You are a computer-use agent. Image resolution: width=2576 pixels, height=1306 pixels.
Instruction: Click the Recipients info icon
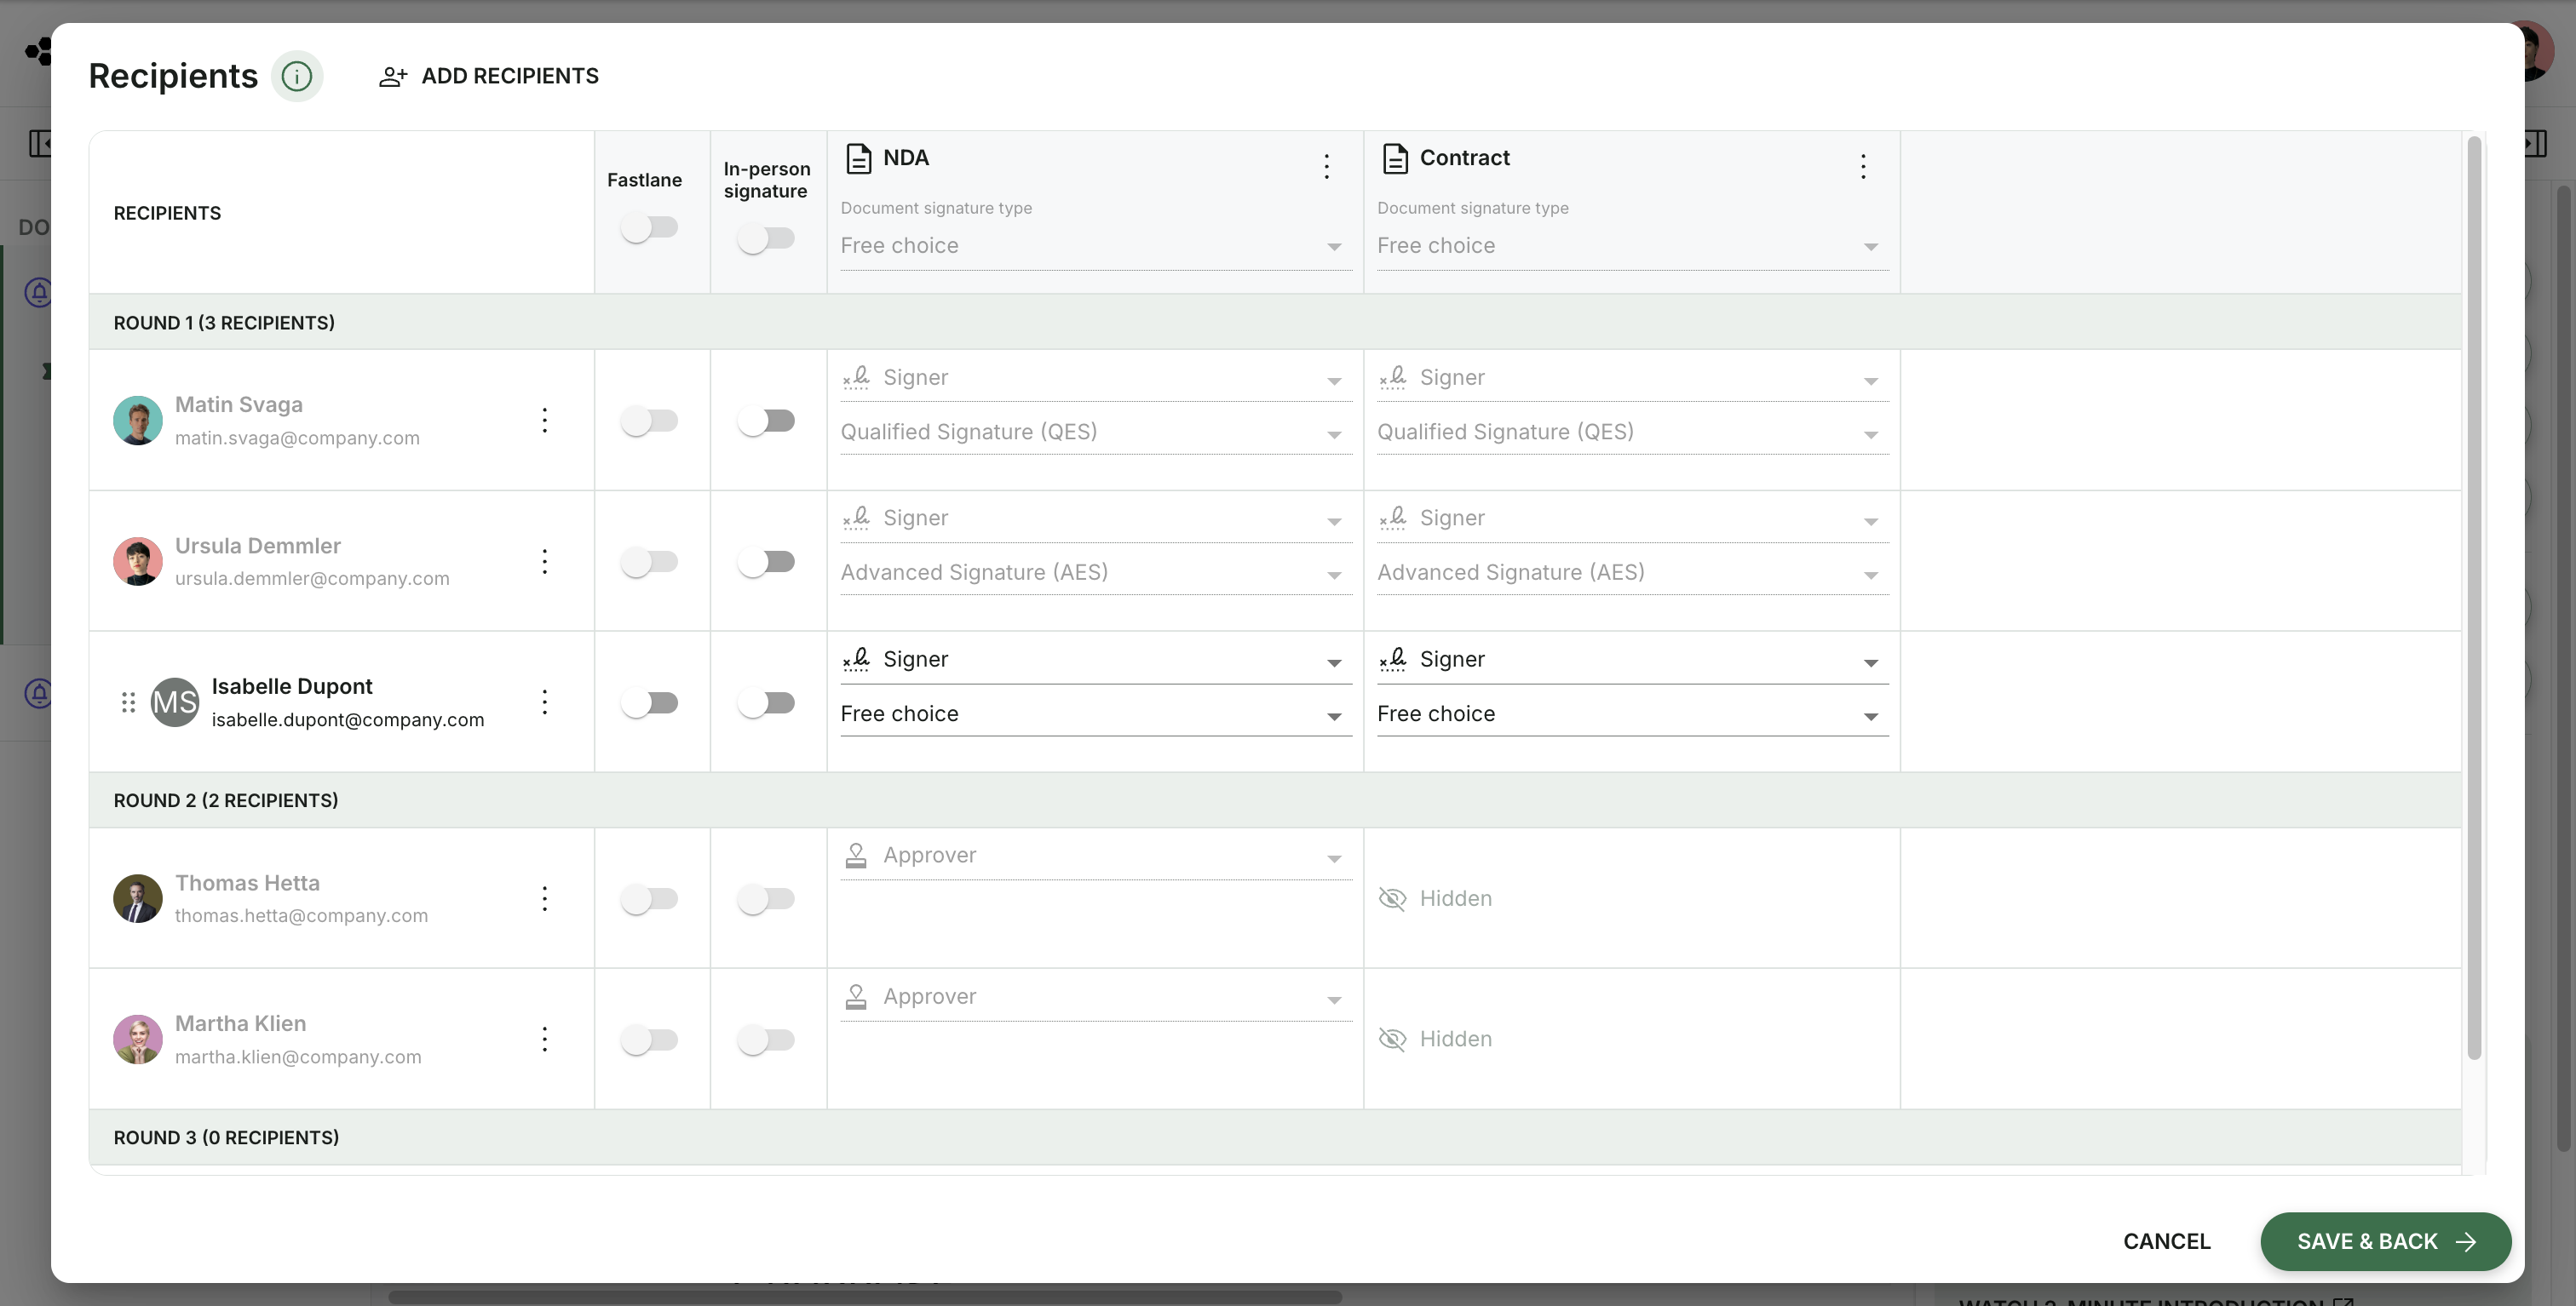pos(297,76)
